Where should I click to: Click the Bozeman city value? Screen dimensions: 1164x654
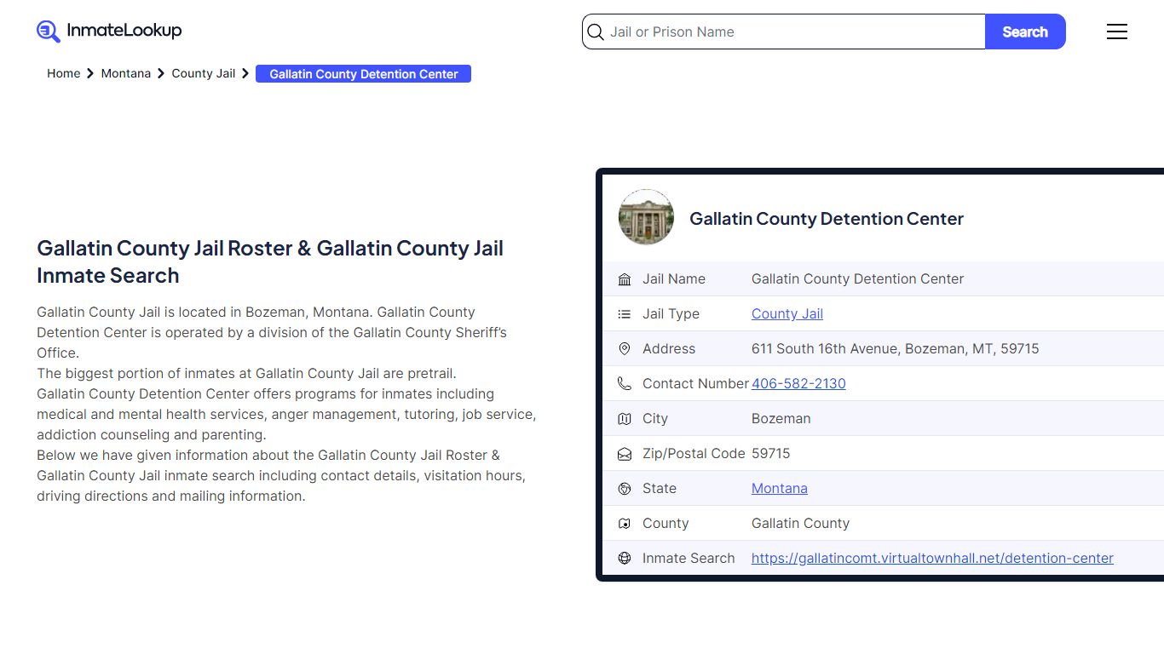click(781, 419)
